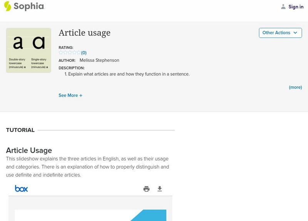This screenshot has width=308, height=221.
Task: Click the Article Usage tutorial heading
Action: tap(29, 150)
